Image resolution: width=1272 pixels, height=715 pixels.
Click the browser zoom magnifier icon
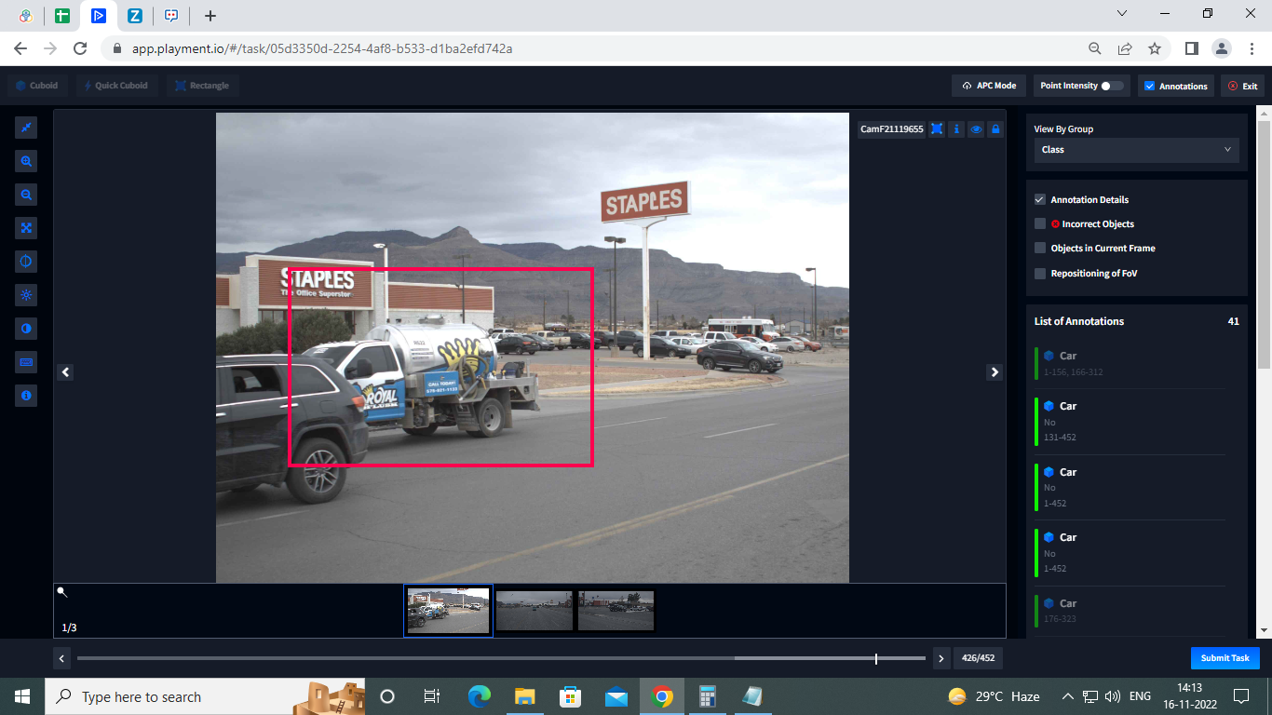tap(1095, 48)
